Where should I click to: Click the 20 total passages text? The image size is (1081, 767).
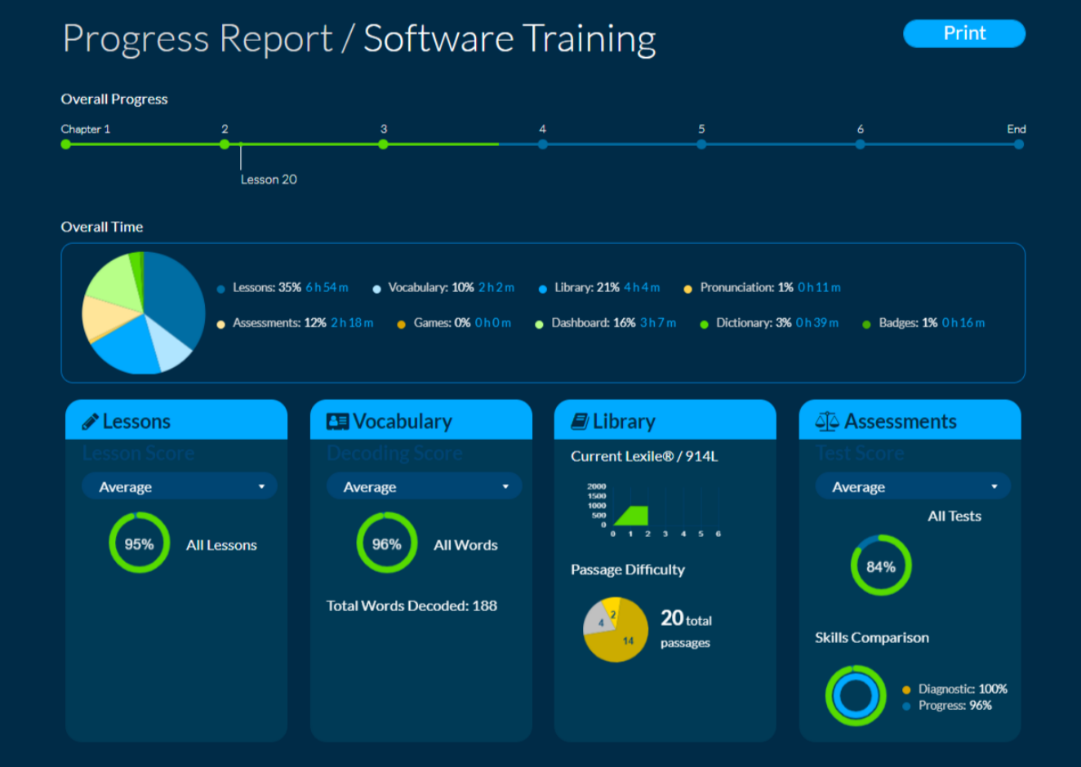point(686,629)
